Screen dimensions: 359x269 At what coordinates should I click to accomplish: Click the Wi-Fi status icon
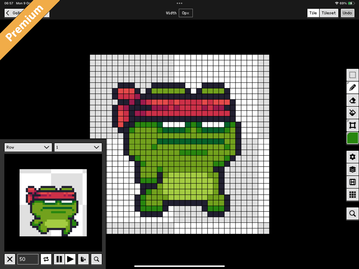tap(337, 3)
